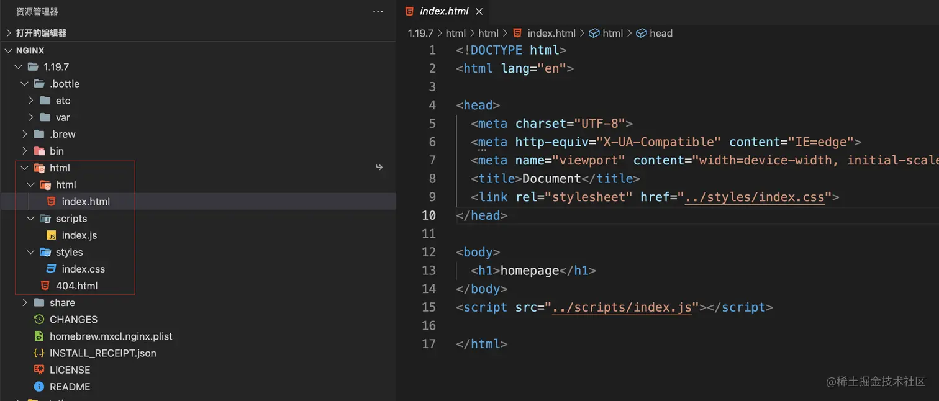Open the explorer more actions ellipsis menu
The width and height of the screenshot is (939, 401).
coord(378,11)
